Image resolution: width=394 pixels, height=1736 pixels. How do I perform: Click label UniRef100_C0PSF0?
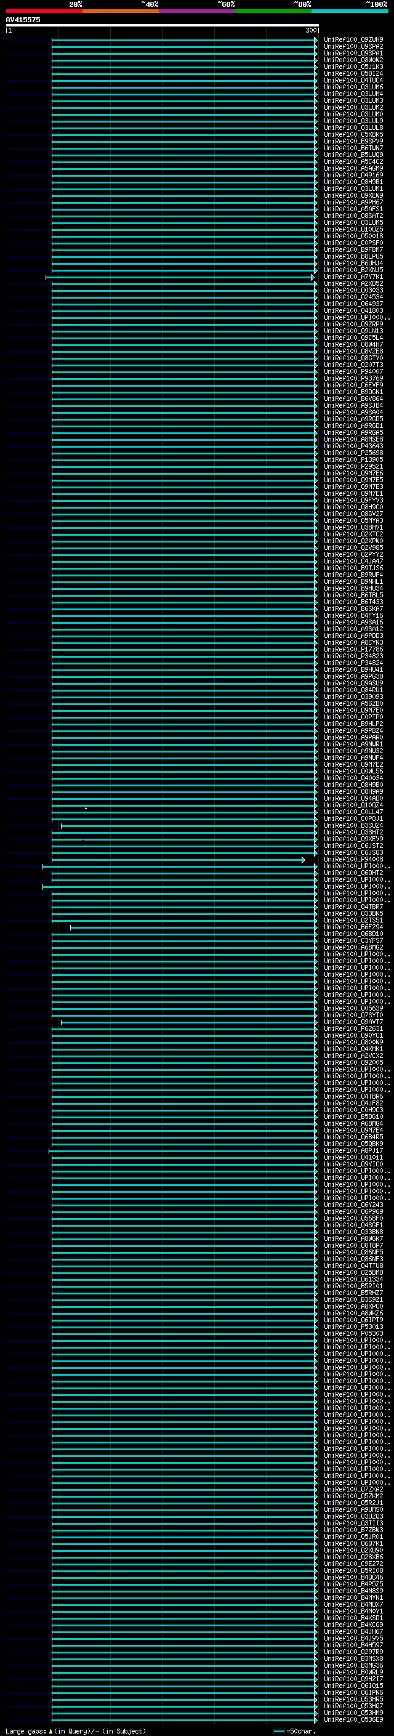353,243
